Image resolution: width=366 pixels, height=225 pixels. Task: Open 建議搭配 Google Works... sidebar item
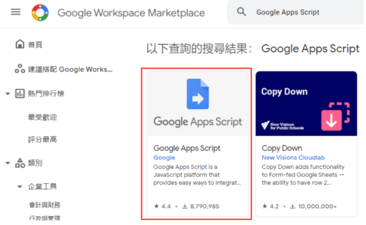coord(70,69)
